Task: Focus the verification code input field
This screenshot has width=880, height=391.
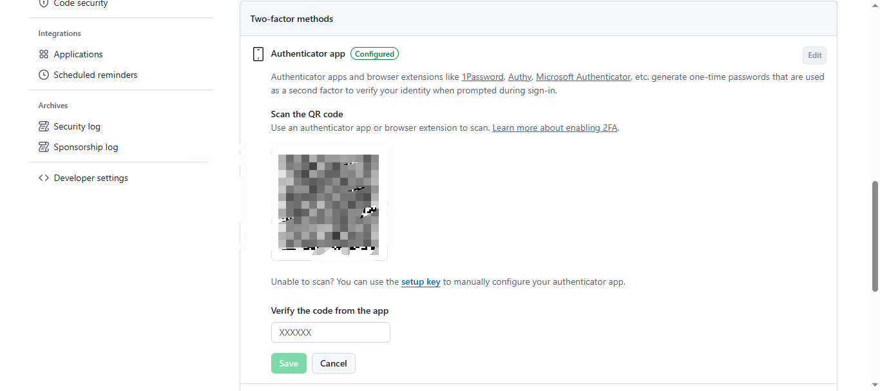Action: [330, 333]
